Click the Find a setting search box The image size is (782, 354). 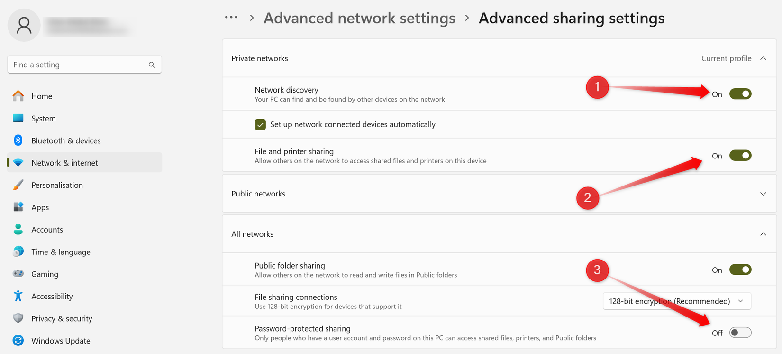tap(78, 65)
